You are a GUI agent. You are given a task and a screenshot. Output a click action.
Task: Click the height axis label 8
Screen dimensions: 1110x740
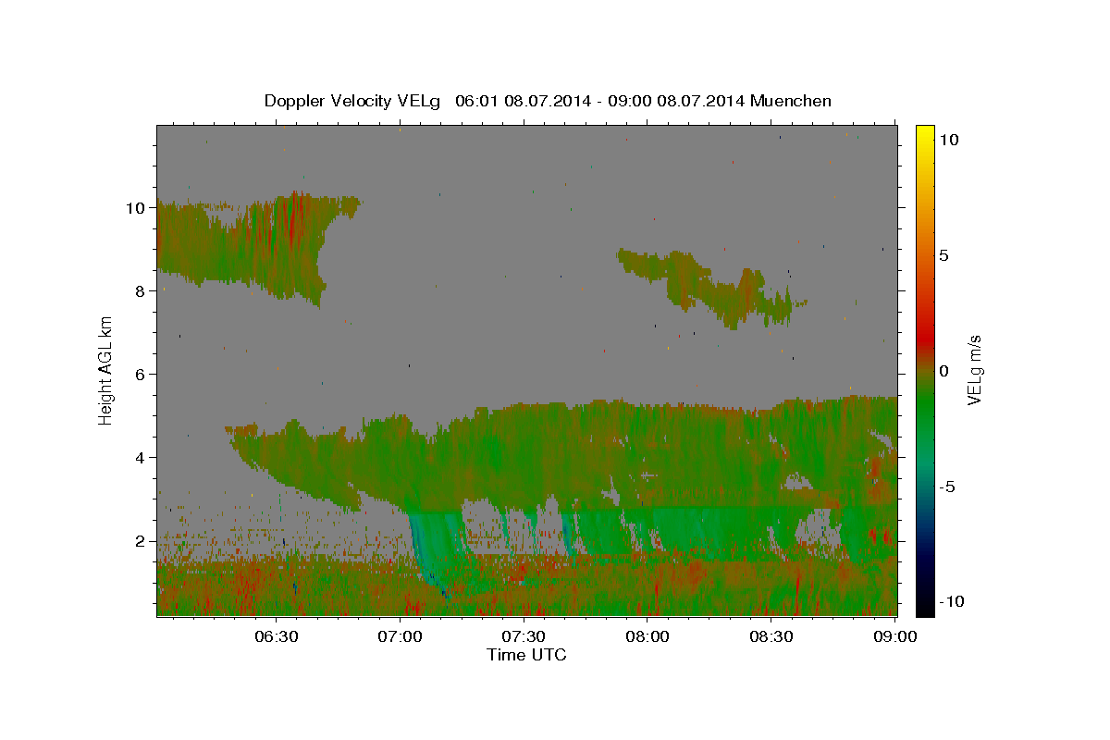pos(141,291)
